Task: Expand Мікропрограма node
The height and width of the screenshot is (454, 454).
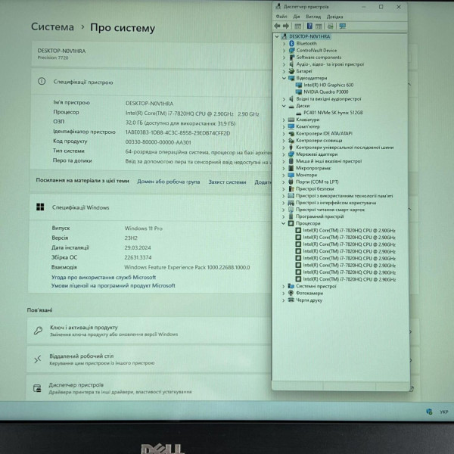Action: 284,168
